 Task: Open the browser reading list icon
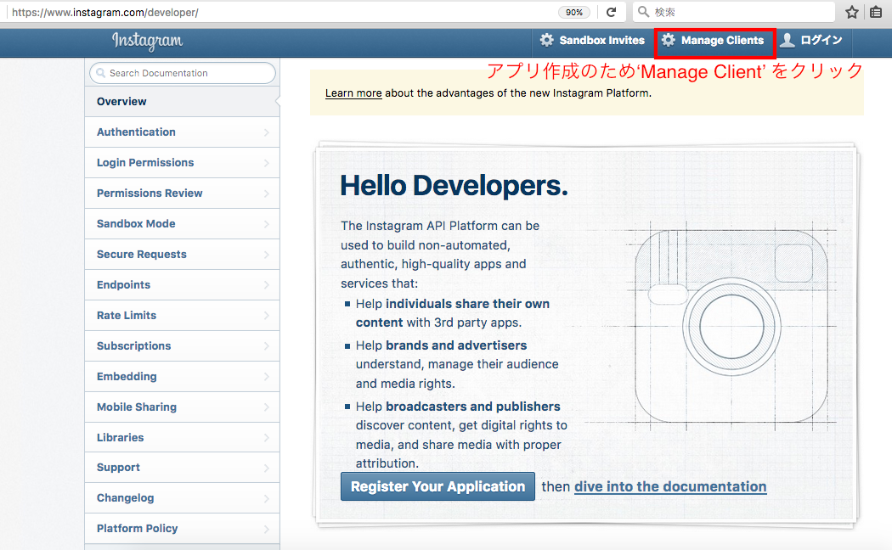(876, 12)
